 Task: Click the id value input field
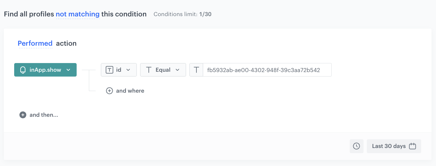tap(267, 70)
